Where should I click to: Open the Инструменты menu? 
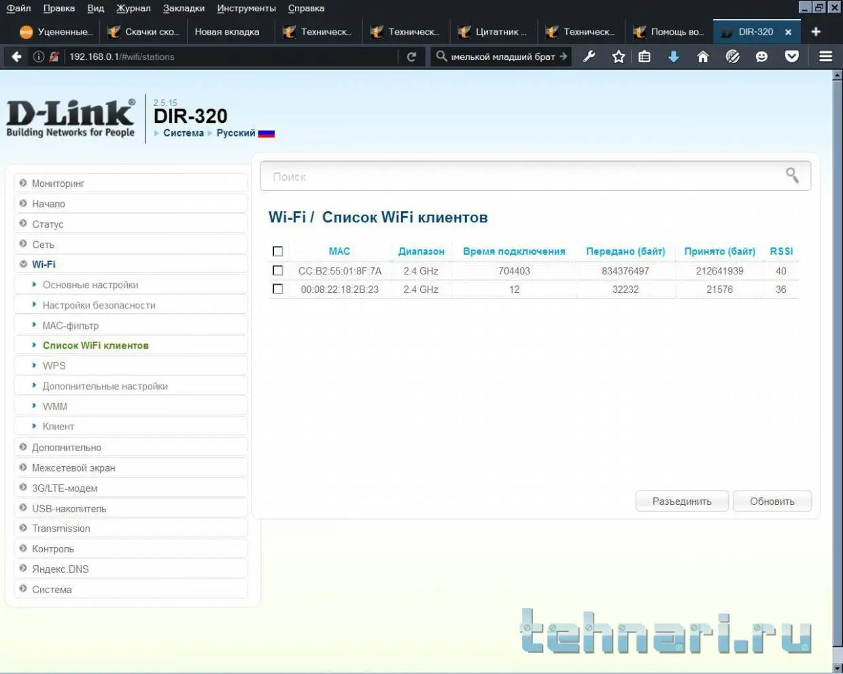click(x=246, y=8)
